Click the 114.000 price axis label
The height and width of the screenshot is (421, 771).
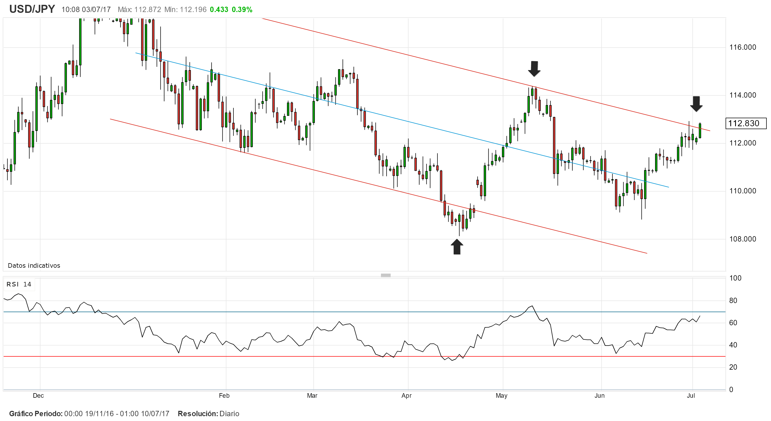[743, 95]
